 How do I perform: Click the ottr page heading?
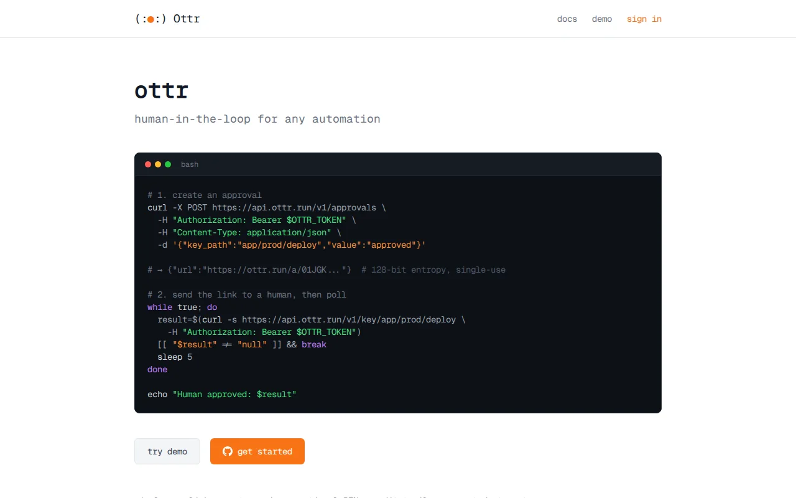coord(162,91)
